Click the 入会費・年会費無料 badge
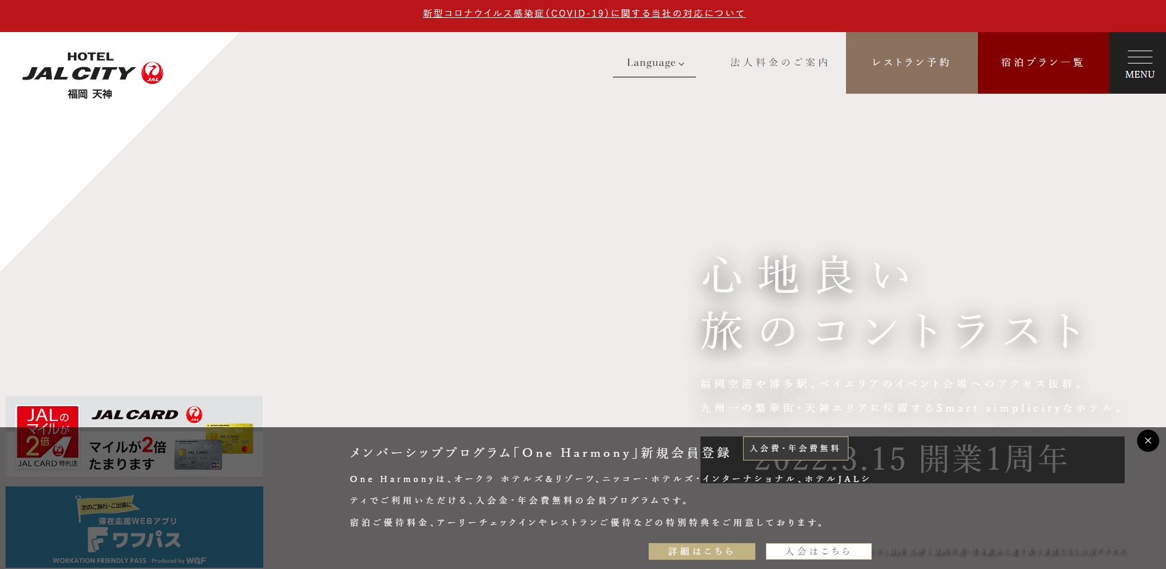The height and width of the screenshot is (569, 1166). [x=795, y=448]
